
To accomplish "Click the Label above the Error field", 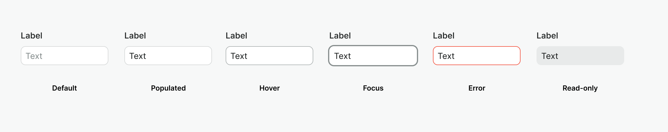I will coord(444,36).
